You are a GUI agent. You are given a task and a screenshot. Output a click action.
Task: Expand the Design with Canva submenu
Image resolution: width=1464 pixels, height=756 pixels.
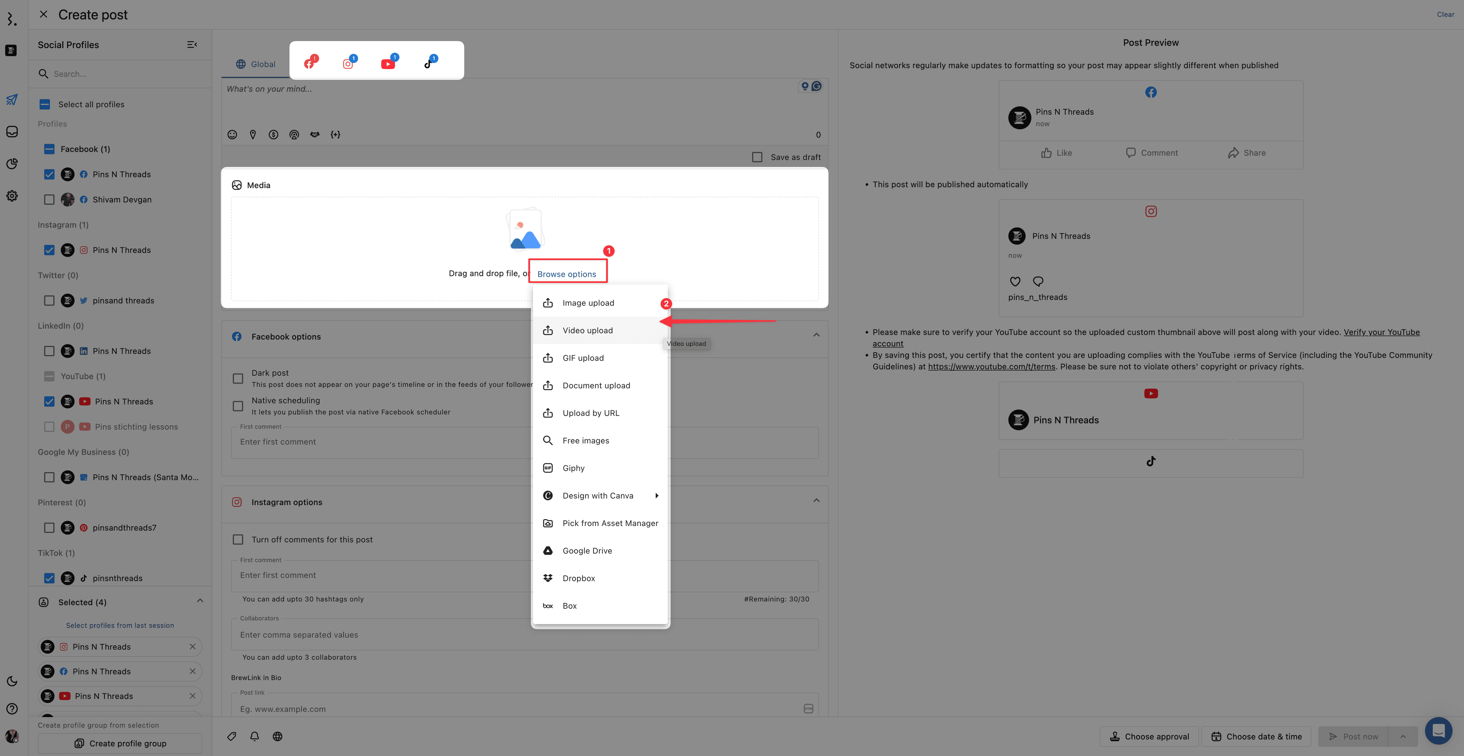pyautogui.click(x=600, y=495)
